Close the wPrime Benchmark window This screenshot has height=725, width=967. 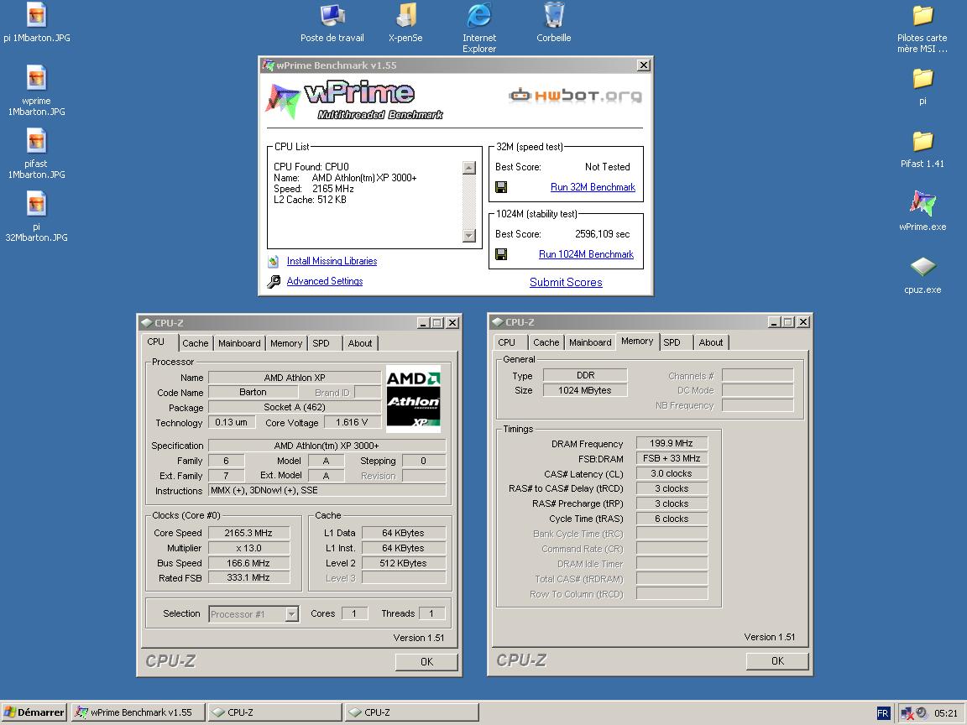(x=643, y=65)
